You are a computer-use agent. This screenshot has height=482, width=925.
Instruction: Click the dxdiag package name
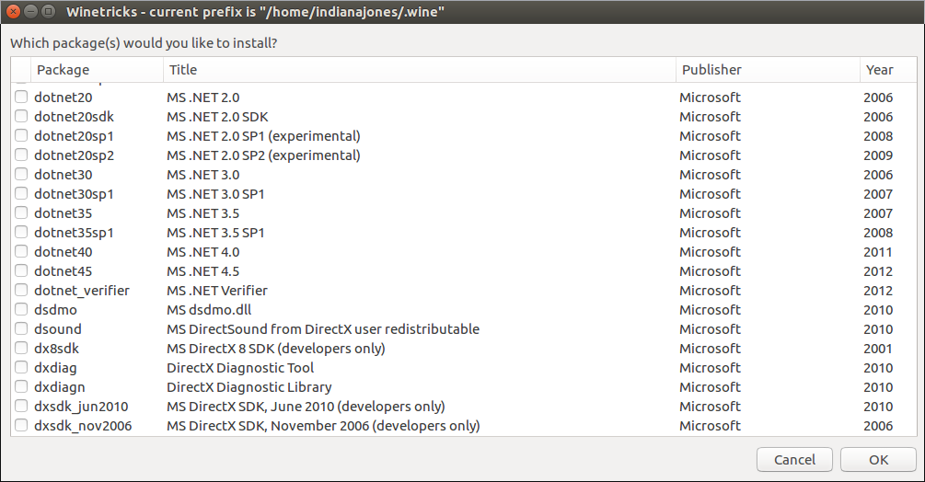pyautogui.click(x=55, y=368)
